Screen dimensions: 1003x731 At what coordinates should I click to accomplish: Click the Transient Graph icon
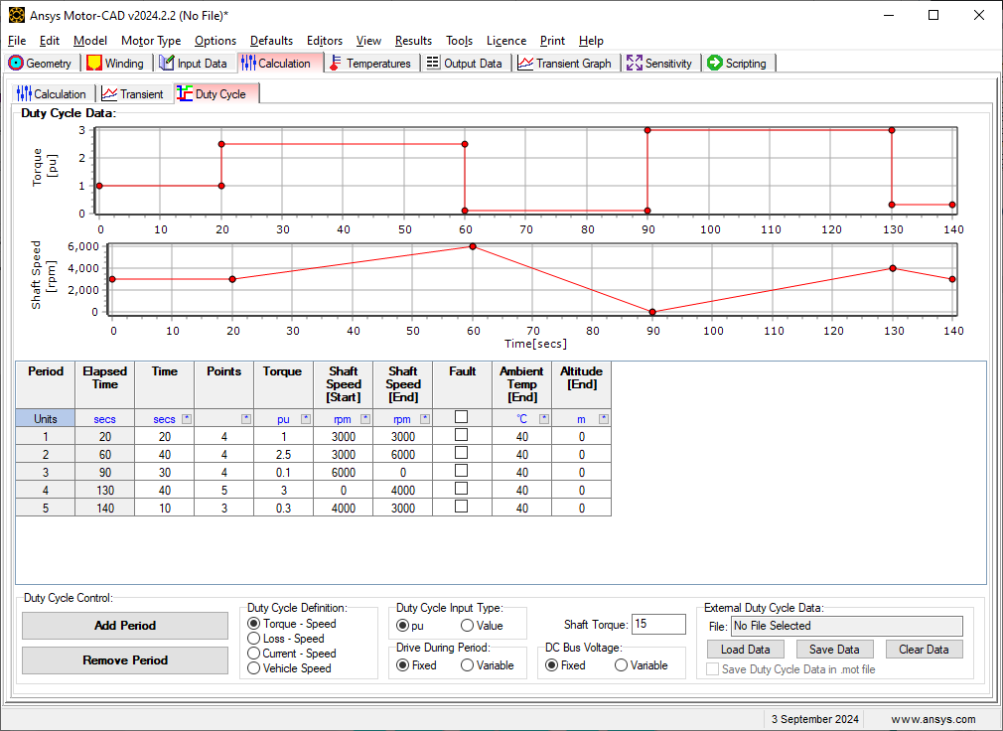click(525, 63)
